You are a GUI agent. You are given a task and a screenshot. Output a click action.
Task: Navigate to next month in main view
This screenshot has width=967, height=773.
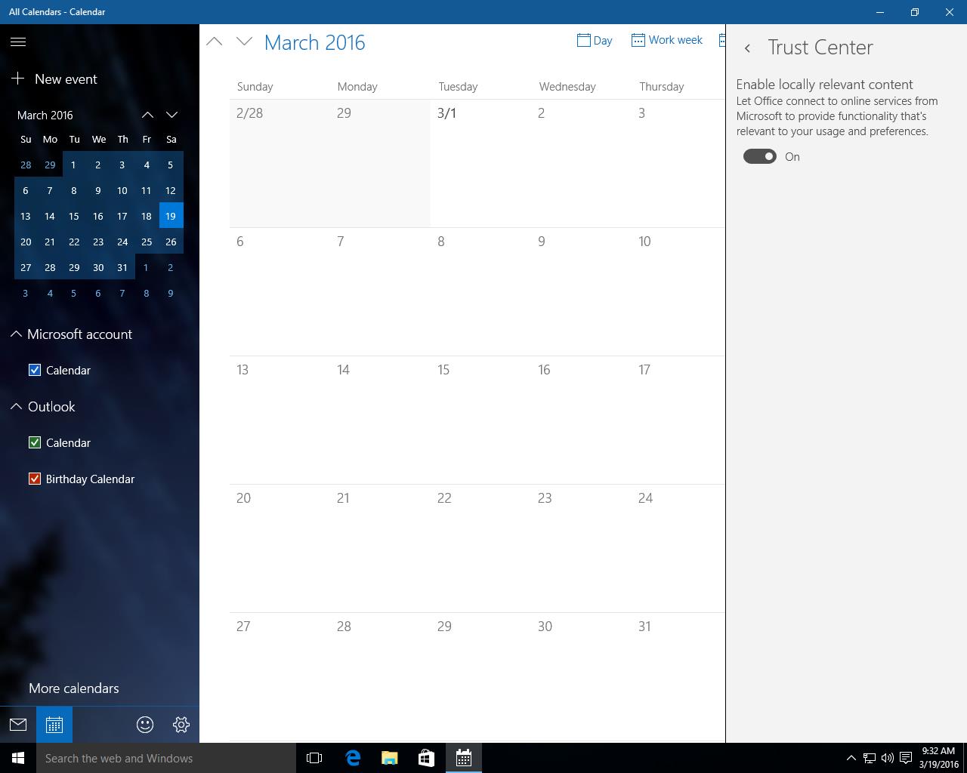pyautogui.click(x=244, y=42)
